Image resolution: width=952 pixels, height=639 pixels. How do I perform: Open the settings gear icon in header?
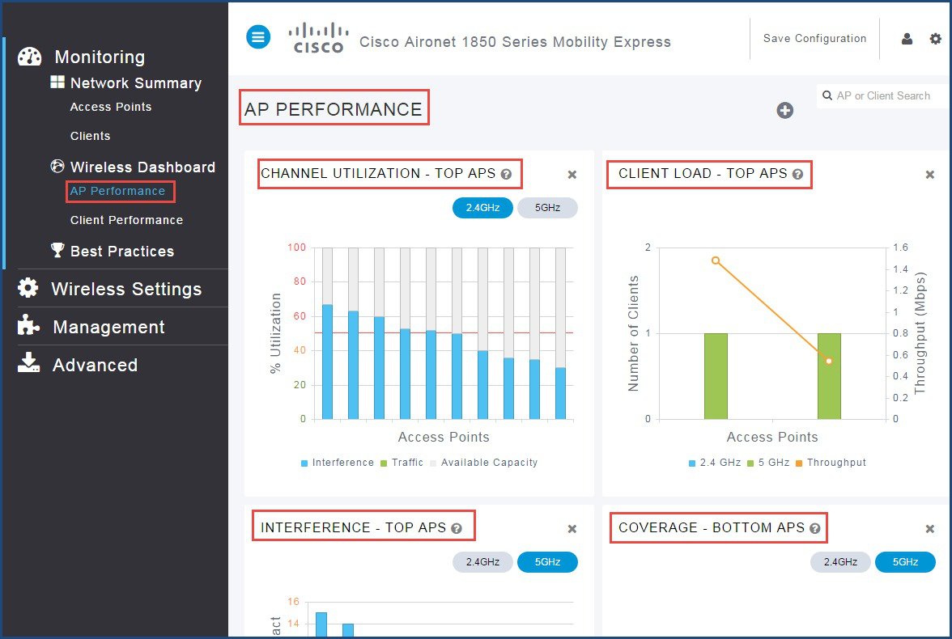tap(936, 39)
